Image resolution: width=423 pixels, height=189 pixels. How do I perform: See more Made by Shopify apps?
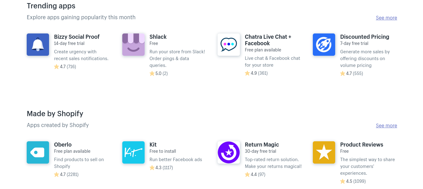coord(386,125)
